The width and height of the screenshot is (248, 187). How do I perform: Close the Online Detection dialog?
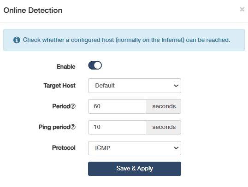242,9
